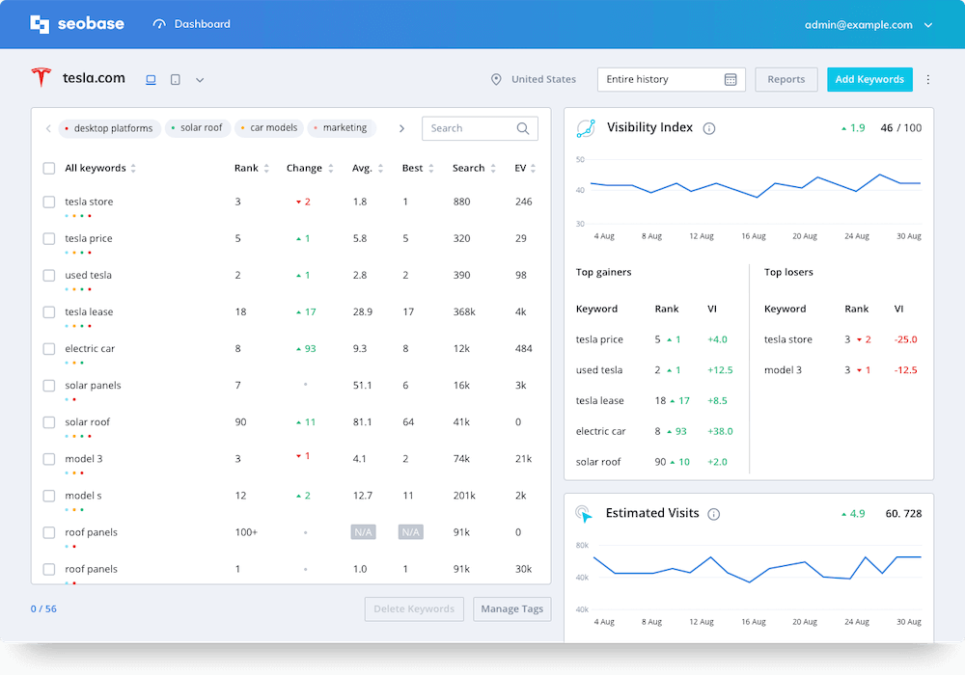Click the 0 / 56 selection counter
Viewport: 965px width, 675px height.
pos(43,609)
